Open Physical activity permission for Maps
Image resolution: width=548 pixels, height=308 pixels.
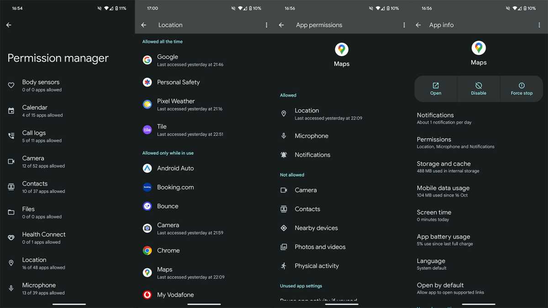[342, 266]
